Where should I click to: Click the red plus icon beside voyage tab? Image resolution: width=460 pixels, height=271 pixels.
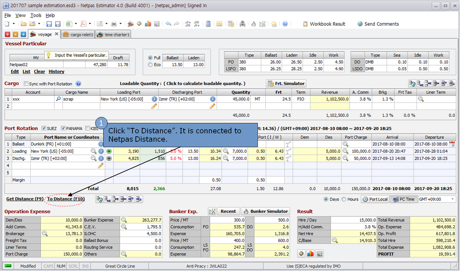[7, 34]
